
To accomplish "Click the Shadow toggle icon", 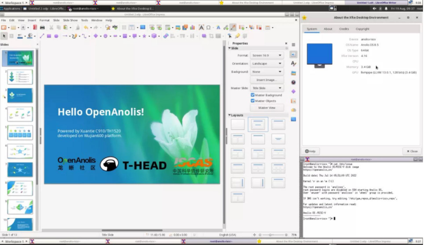I will point(204,36).
